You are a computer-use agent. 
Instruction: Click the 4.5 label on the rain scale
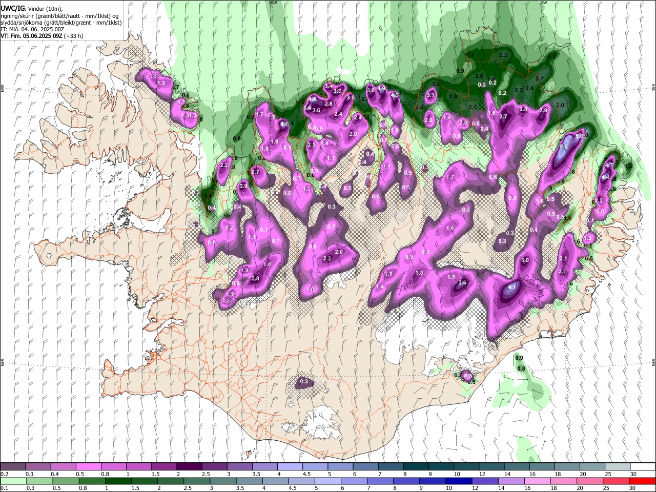292,488
